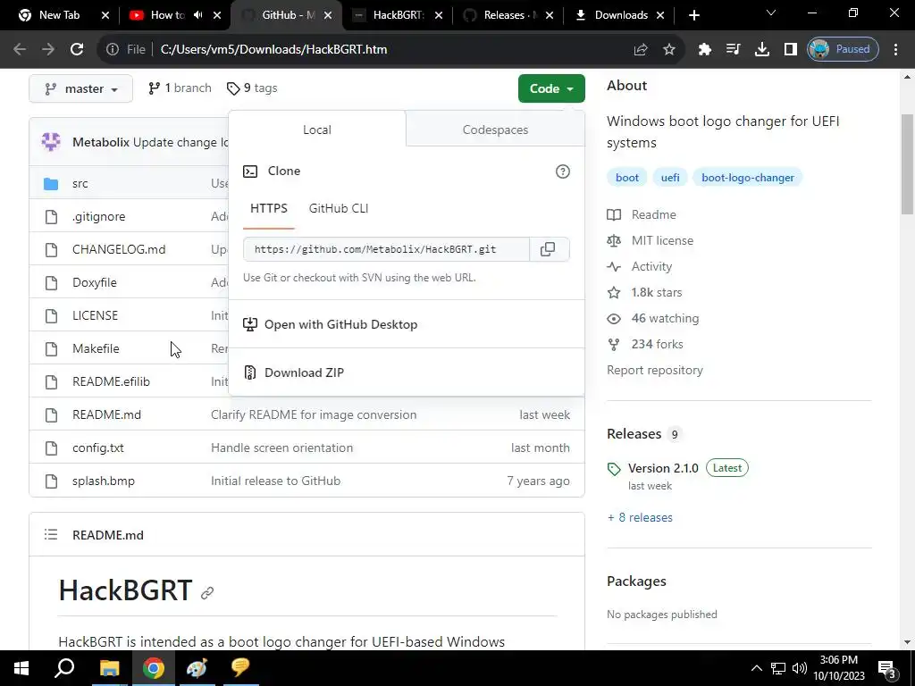Open the src folder icon
The image size is (915, 686).
51,184
